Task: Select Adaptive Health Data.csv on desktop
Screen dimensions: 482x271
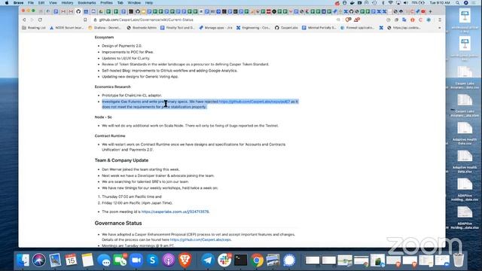Action: (x=465, y=134)
